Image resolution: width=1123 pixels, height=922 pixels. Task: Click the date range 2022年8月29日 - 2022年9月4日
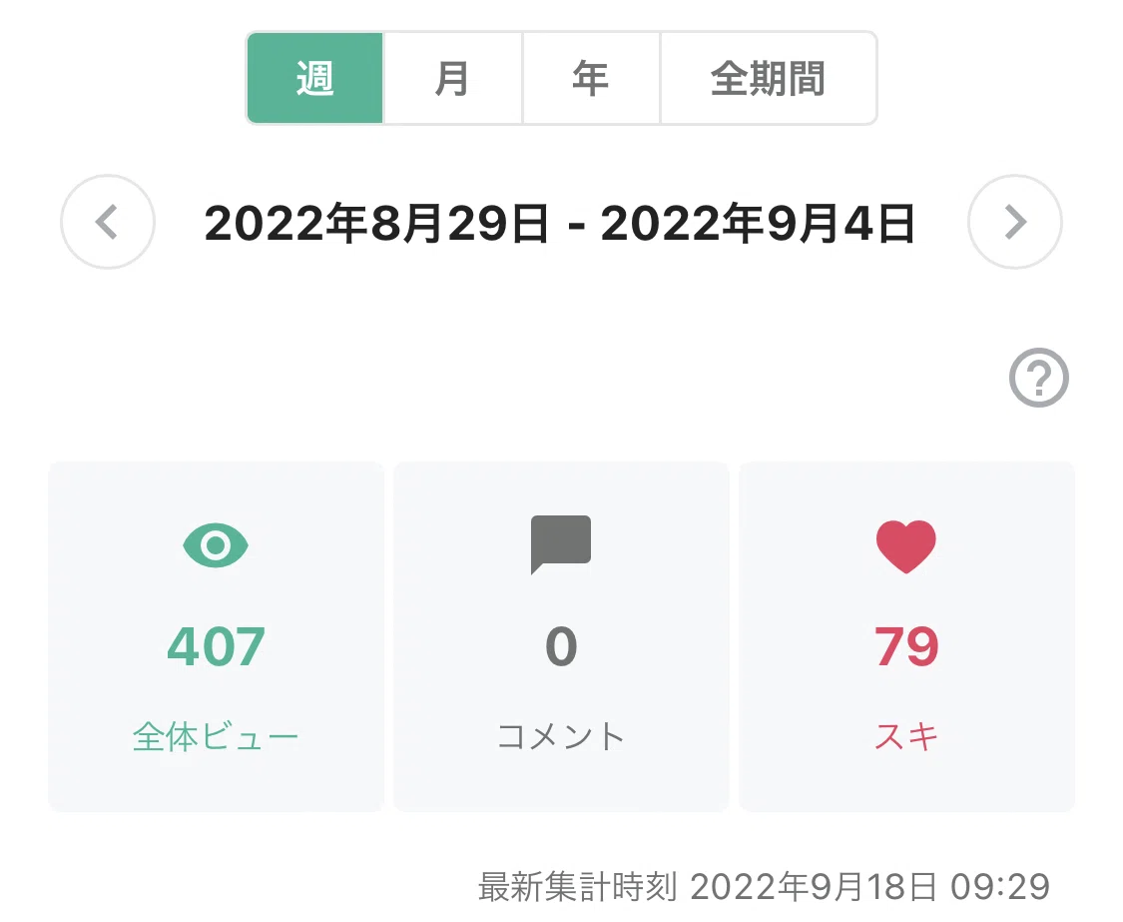click(560, 223)
